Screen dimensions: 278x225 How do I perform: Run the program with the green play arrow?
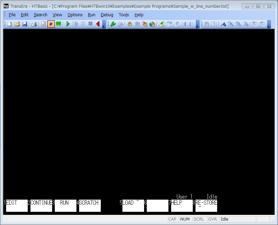tap(68, 24)
